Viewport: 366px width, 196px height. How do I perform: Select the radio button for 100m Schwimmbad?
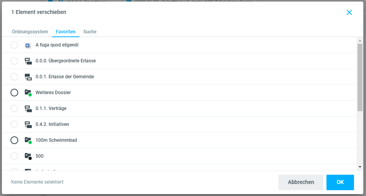click(14, 140)
